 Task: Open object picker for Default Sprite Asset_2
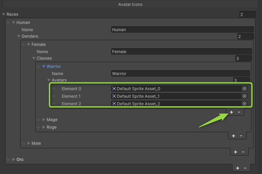[x=245, y=104]
